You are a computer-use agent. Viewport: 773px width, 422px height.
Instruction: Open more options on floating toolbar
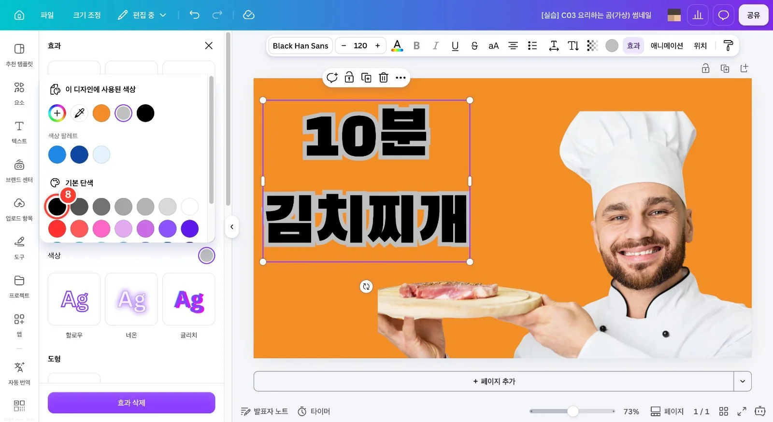tap(401, 78)
